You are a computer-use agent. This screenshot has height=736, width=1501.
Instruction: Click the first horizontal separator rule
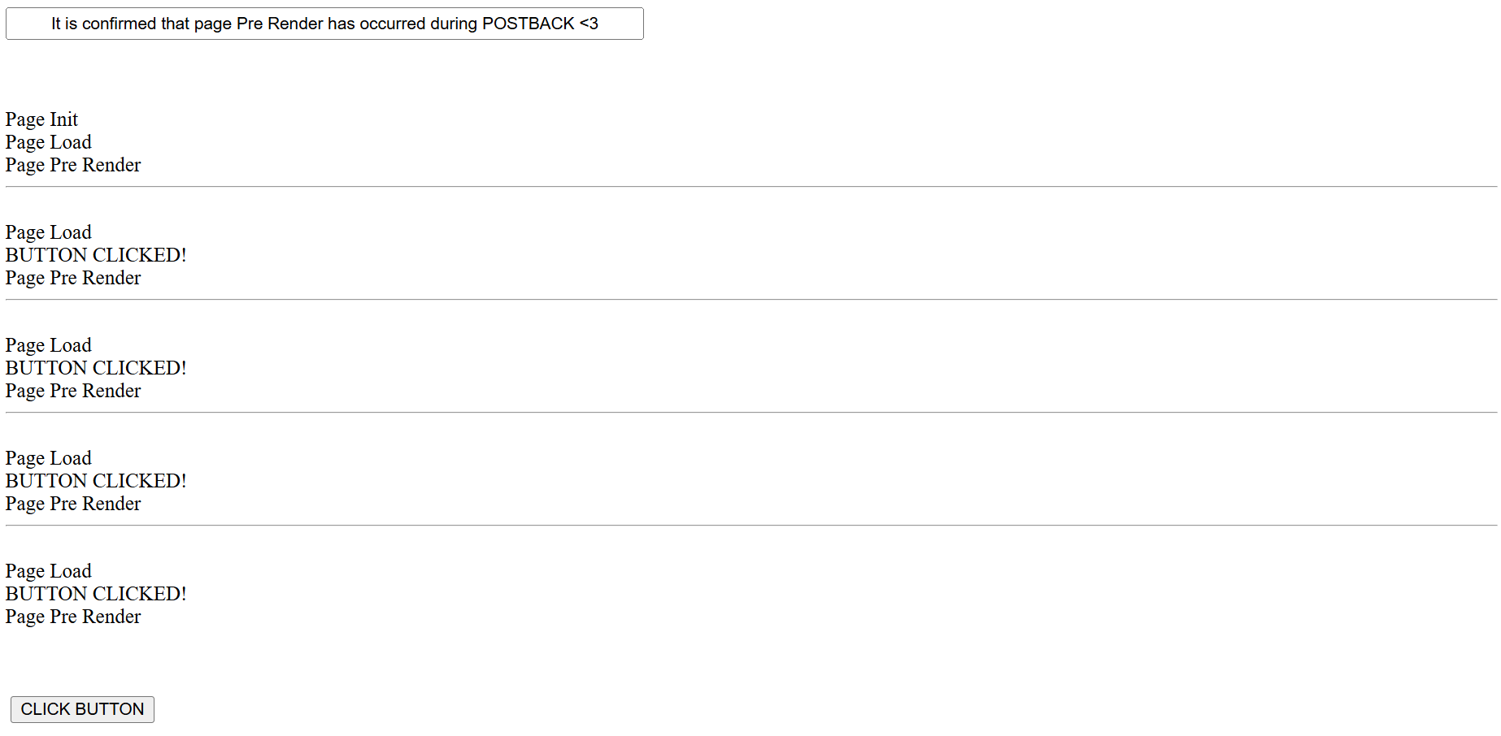(x=751, y=187)
